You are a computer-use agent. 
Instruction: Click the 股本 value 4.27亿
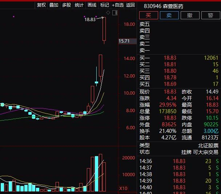click(x=169, y=138)
